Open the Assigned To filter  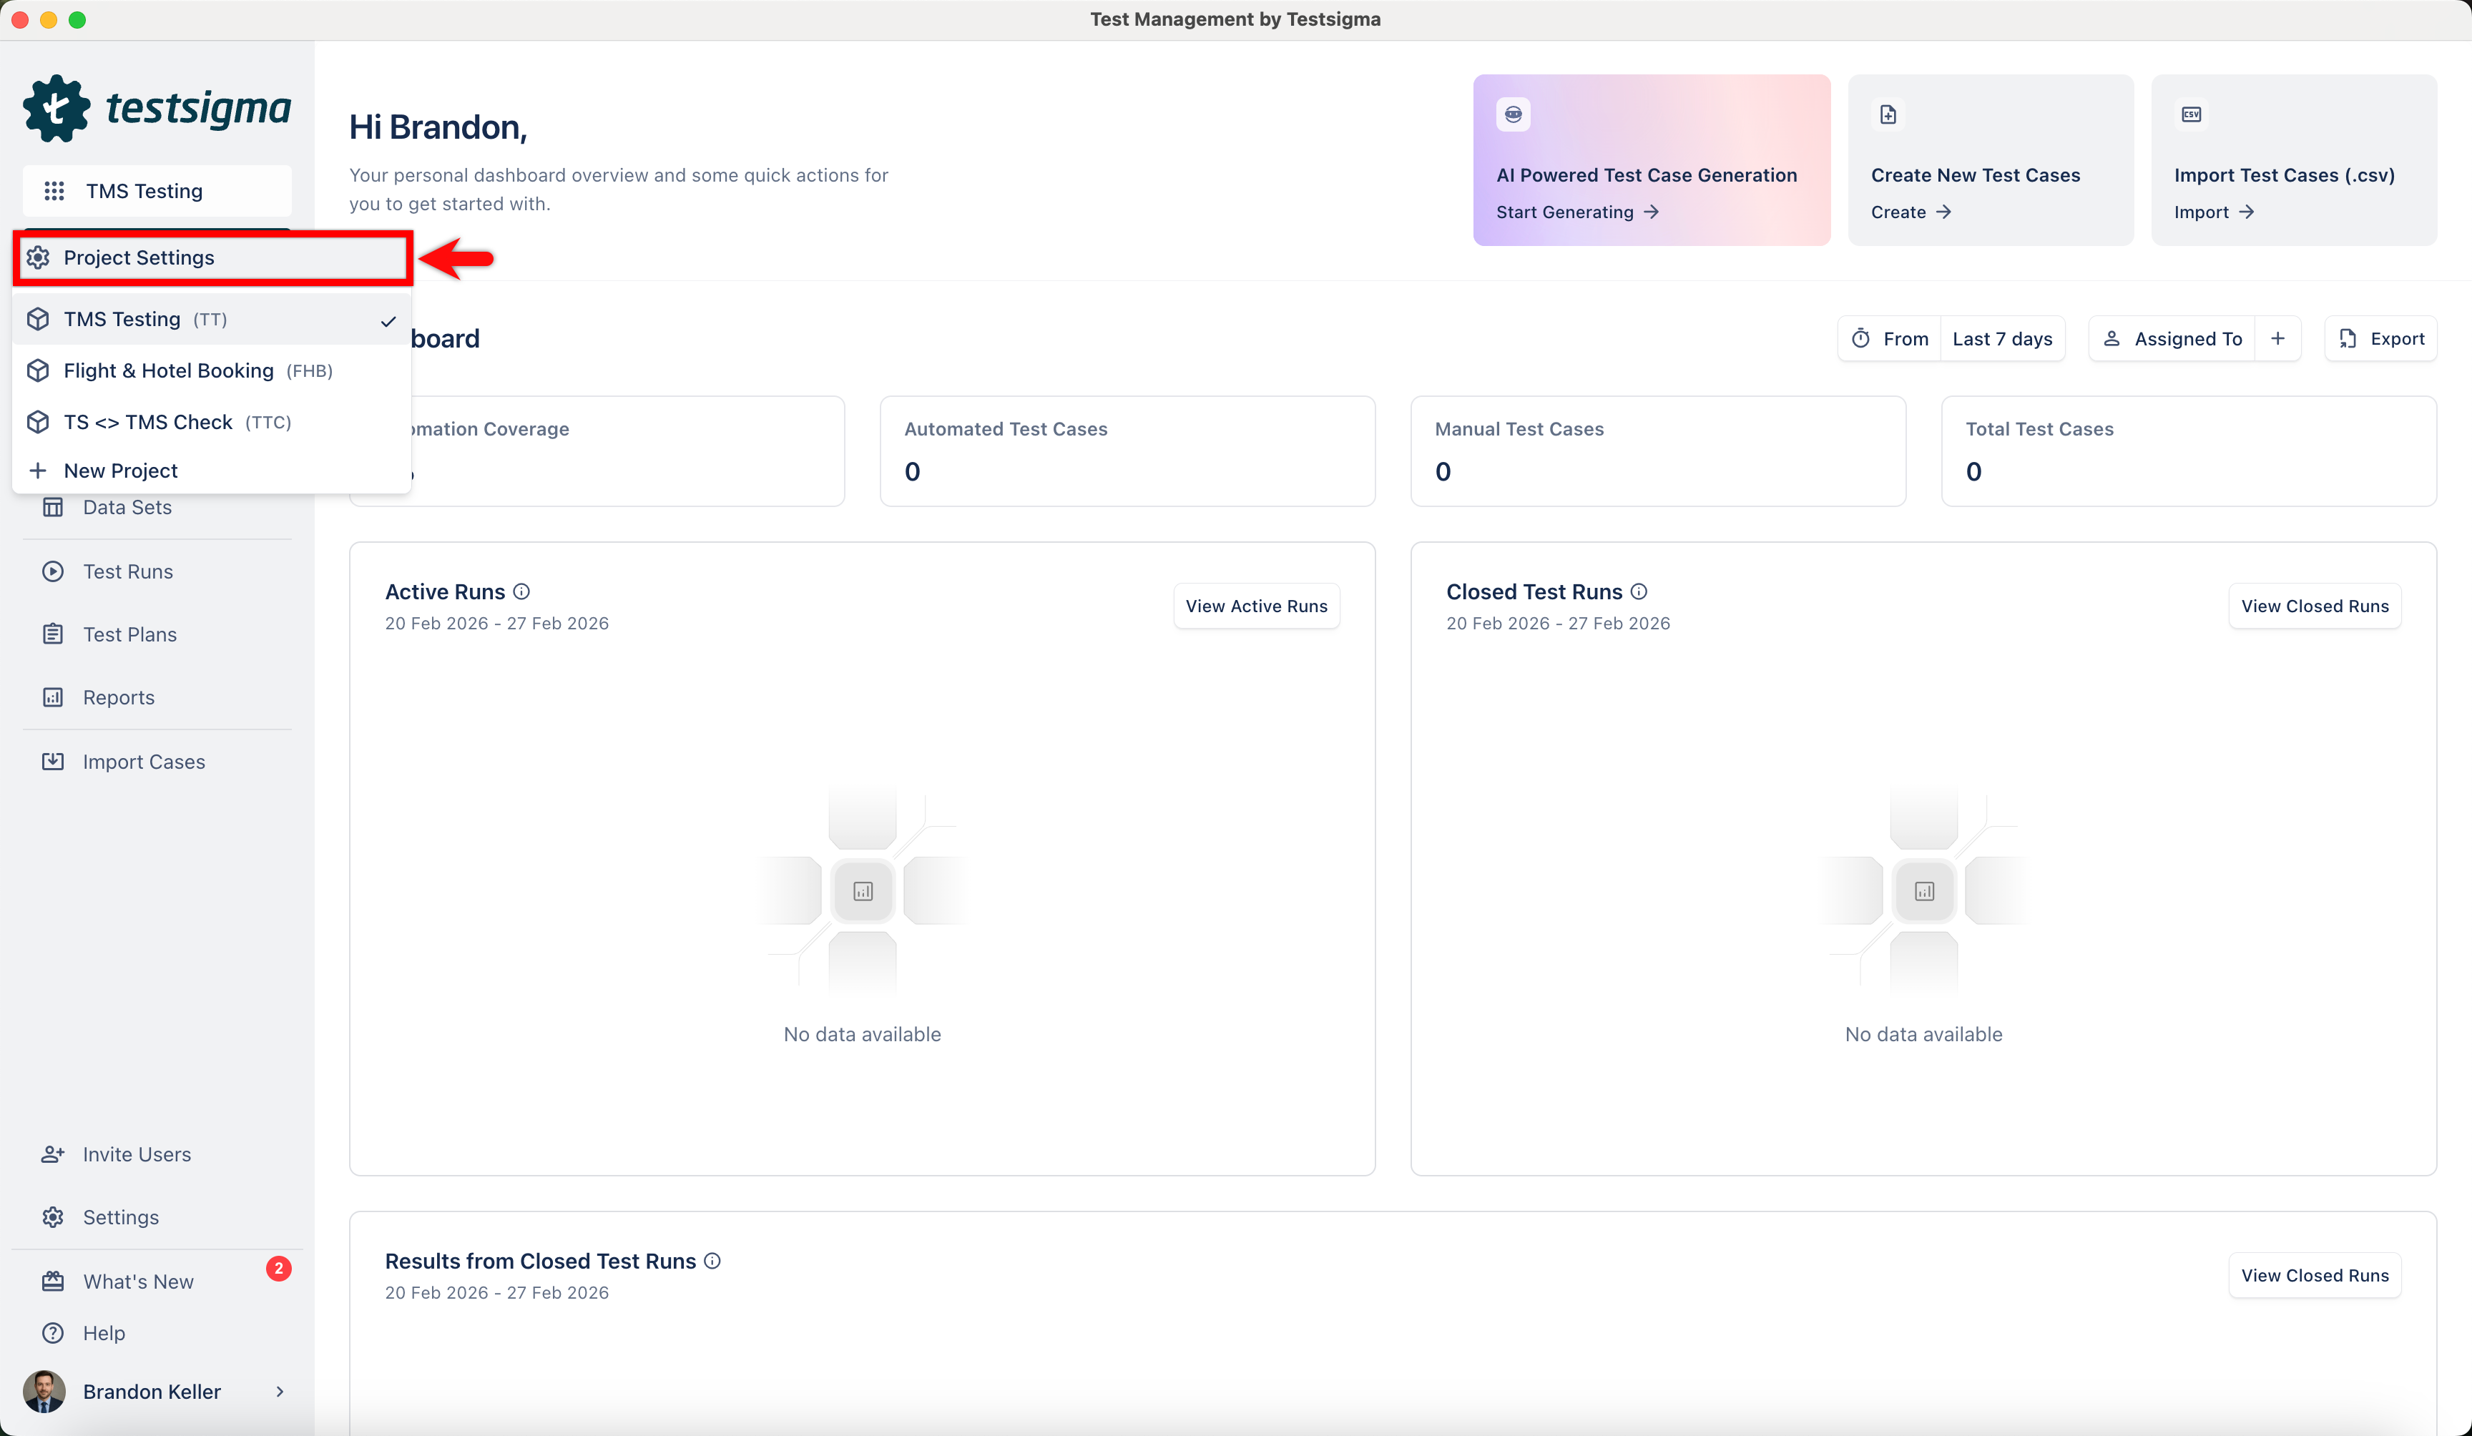tap(2189, 338)
